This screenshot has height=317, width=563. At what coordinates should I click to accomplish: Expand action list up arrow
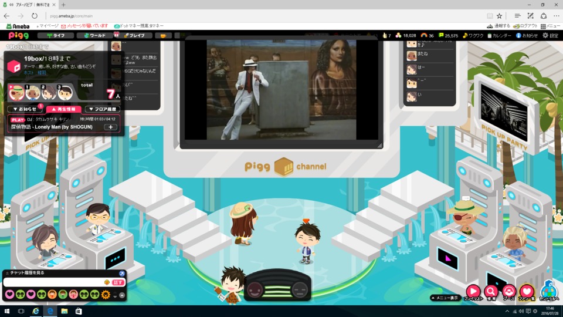(x=122, y=295)
